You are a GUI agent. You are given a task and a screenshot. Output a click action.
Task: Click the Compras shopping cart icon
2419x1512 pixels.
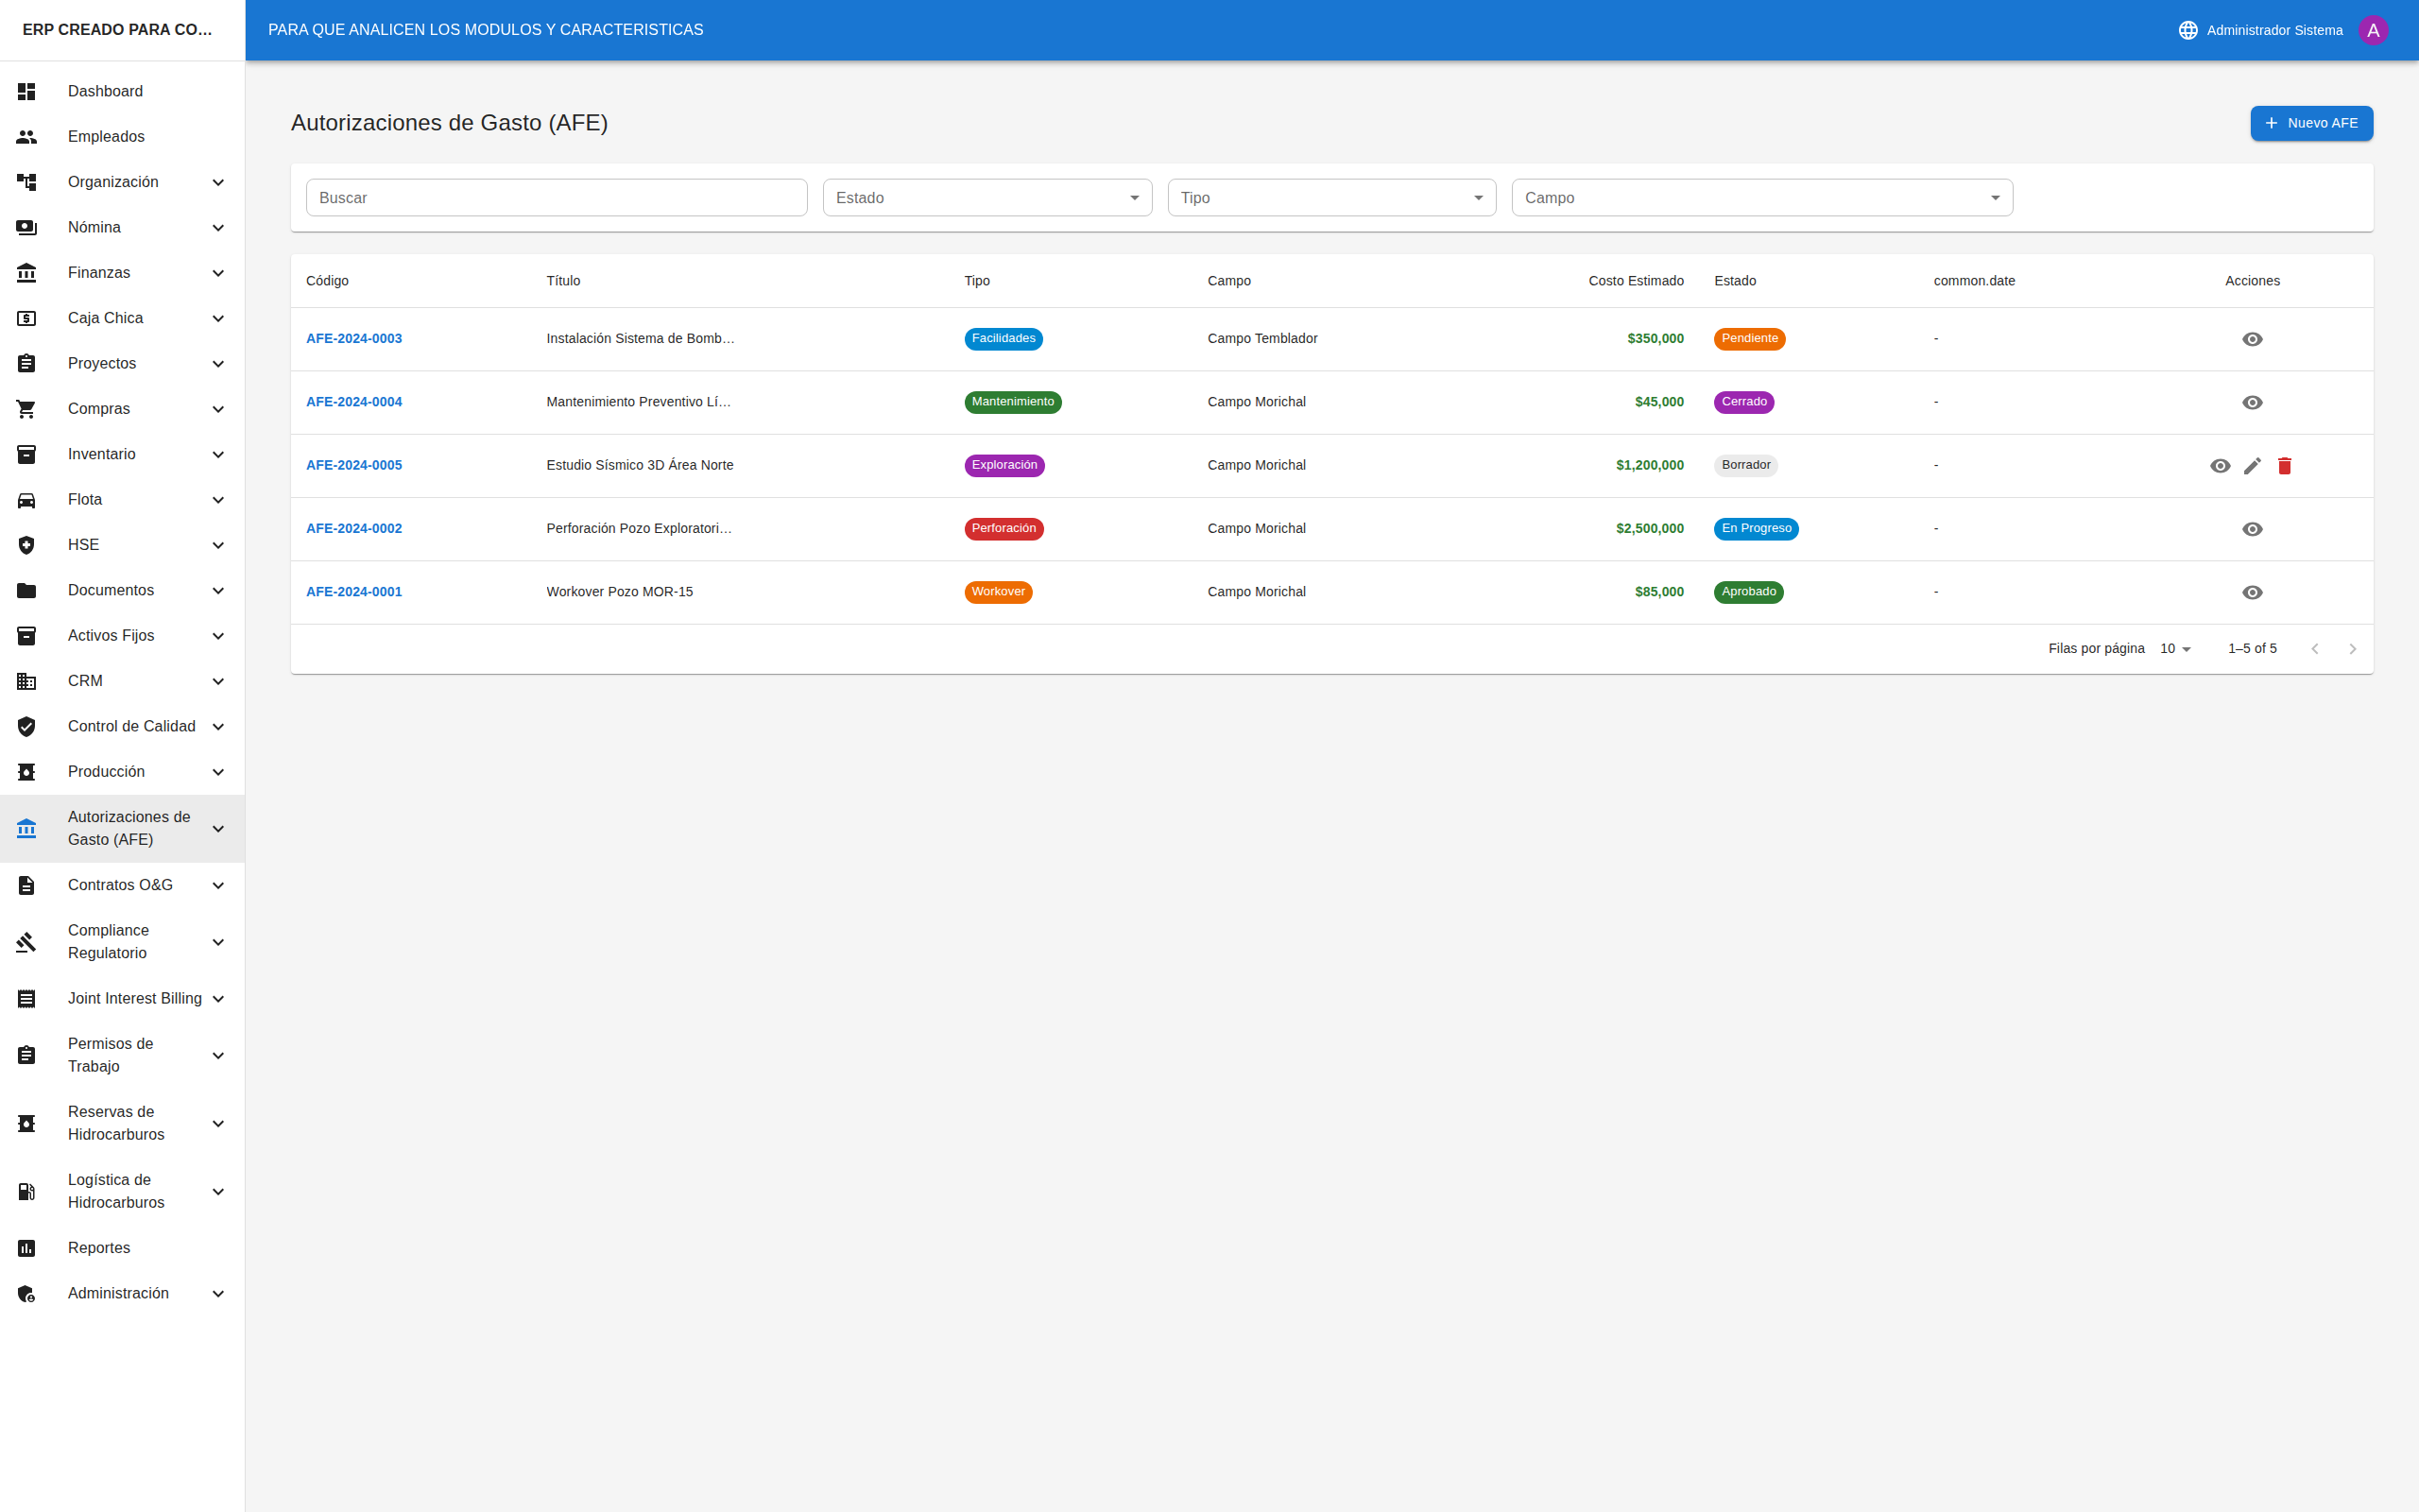(27, 409)
